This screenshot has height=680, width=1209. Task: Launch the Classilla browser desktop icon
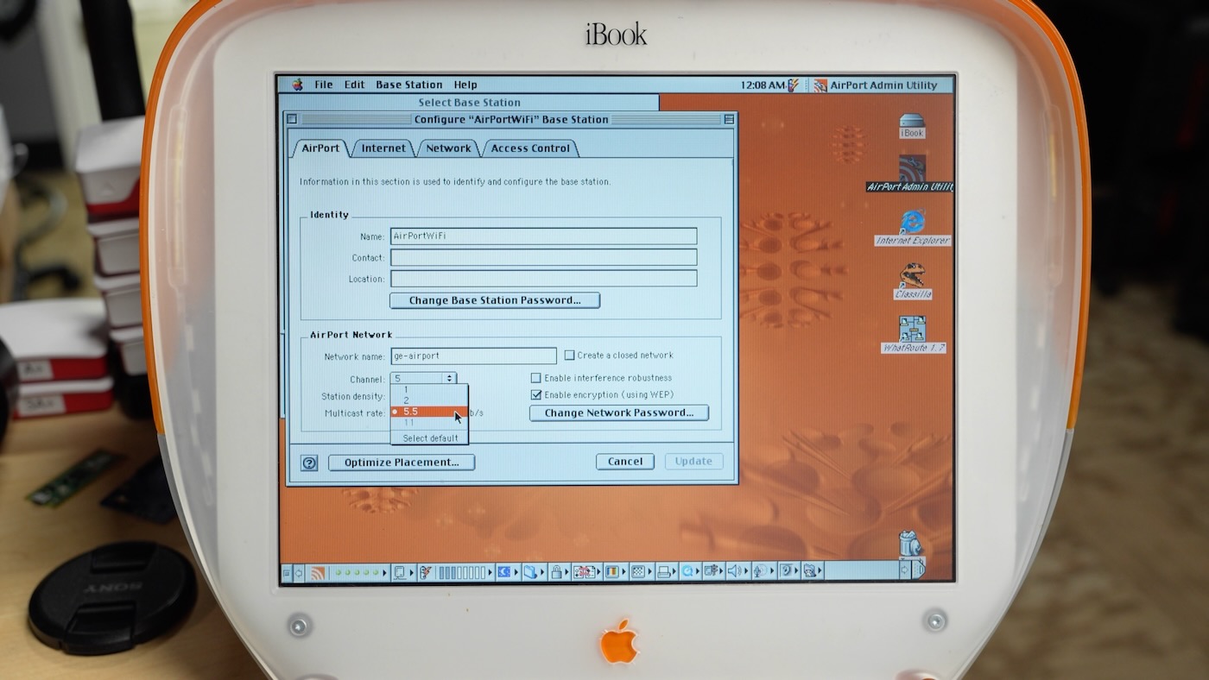tap(912, 277)
